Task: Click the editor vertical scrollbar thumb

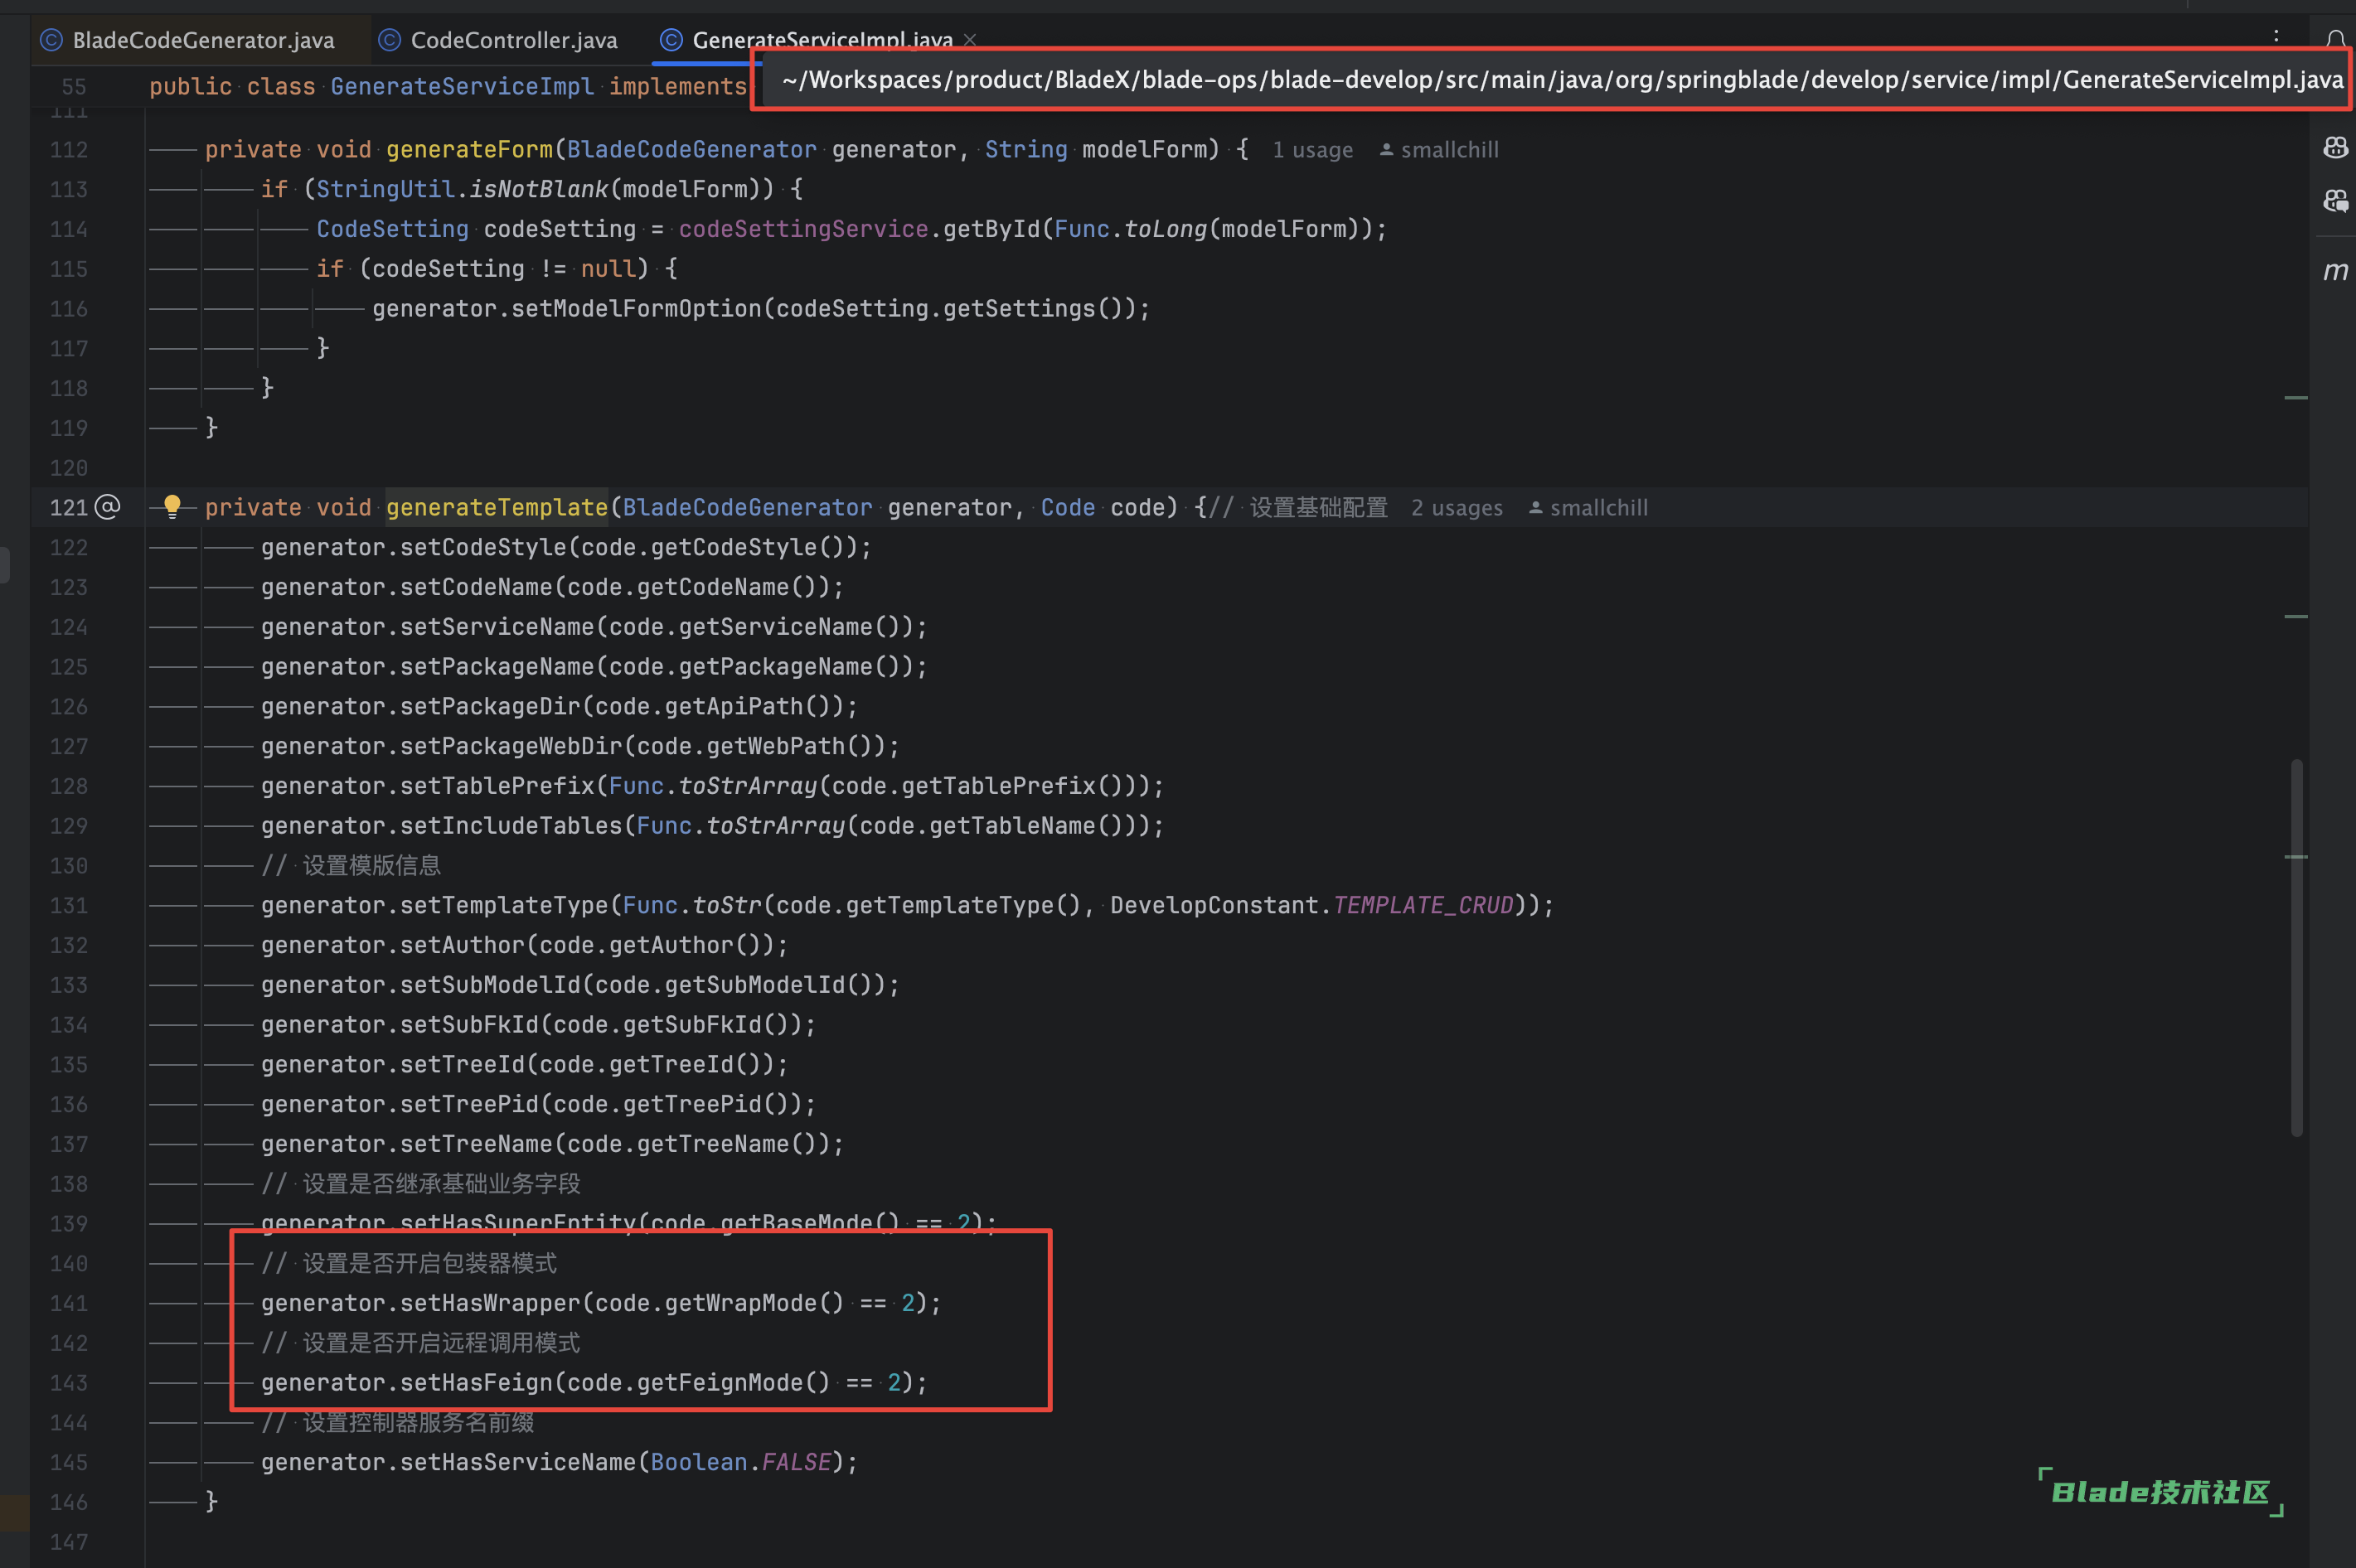Action: click(2297, 948)
